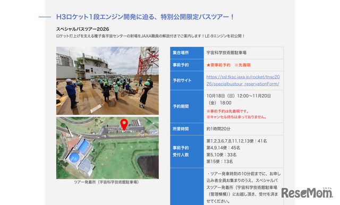Click the red '★要事前予約 ※先着順' text
340x205 pixels.
coord(228,65)
